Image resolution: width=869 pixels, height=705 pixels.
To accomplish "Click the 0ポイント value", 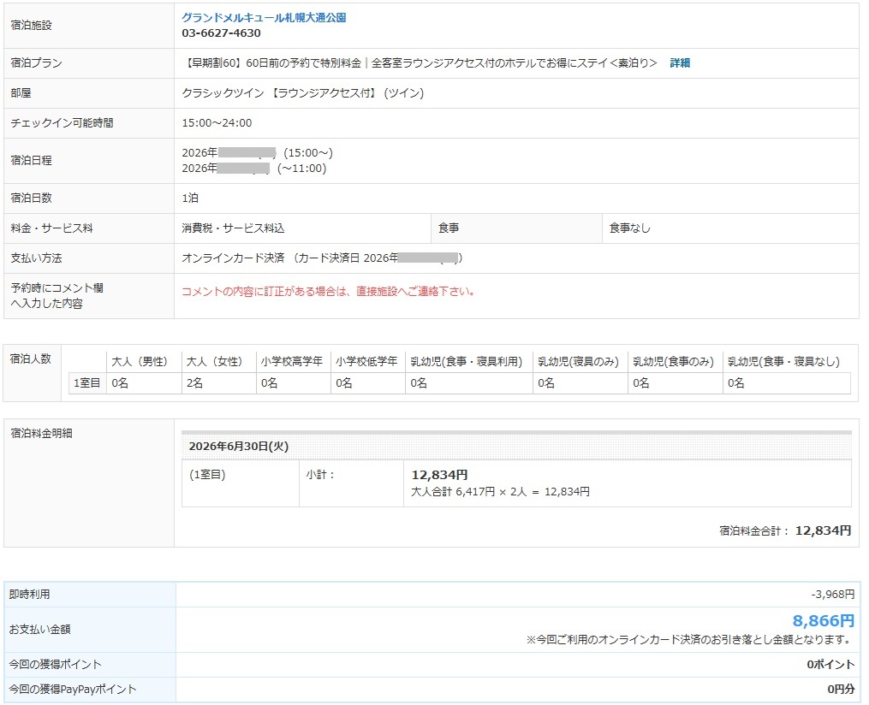I will point(830,664).
